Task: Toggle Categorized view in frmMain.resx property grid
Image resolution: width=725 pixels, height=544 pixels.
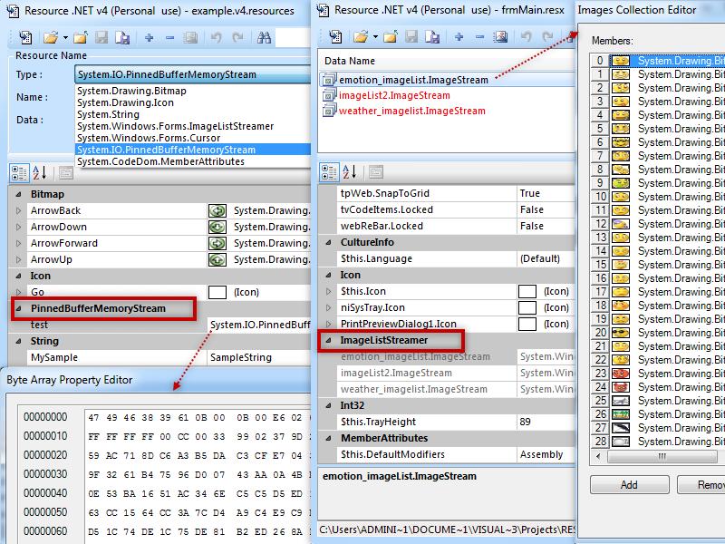Action: click(329, 172)
